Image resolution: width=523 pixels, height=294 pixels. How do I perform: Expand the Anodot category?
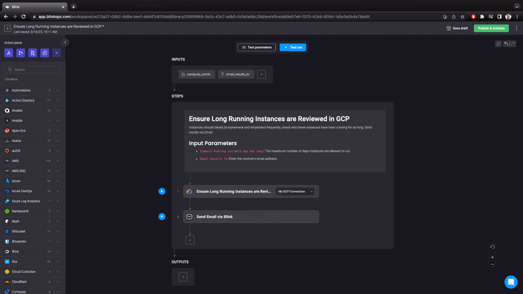tap(32, 111)
